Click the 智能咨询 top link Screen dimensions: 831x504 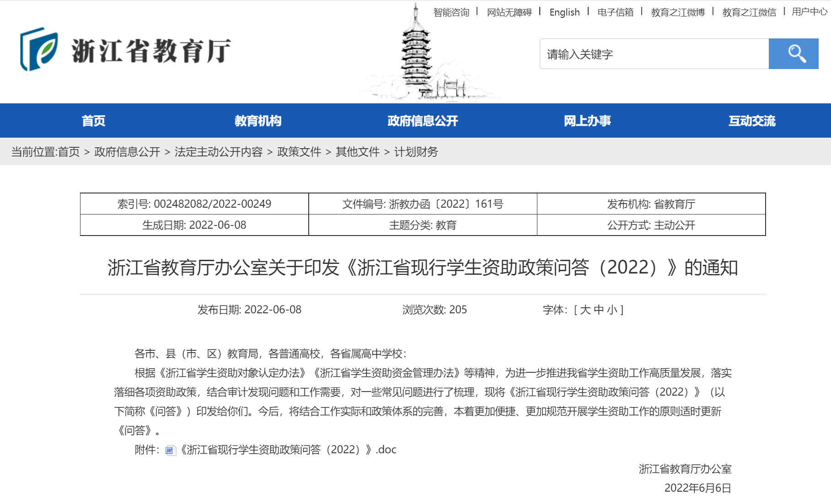pos(451,12)
